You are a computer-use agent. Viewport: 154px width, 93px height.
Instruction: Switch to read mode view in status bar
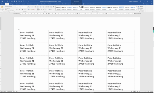(x=131, y=91)
